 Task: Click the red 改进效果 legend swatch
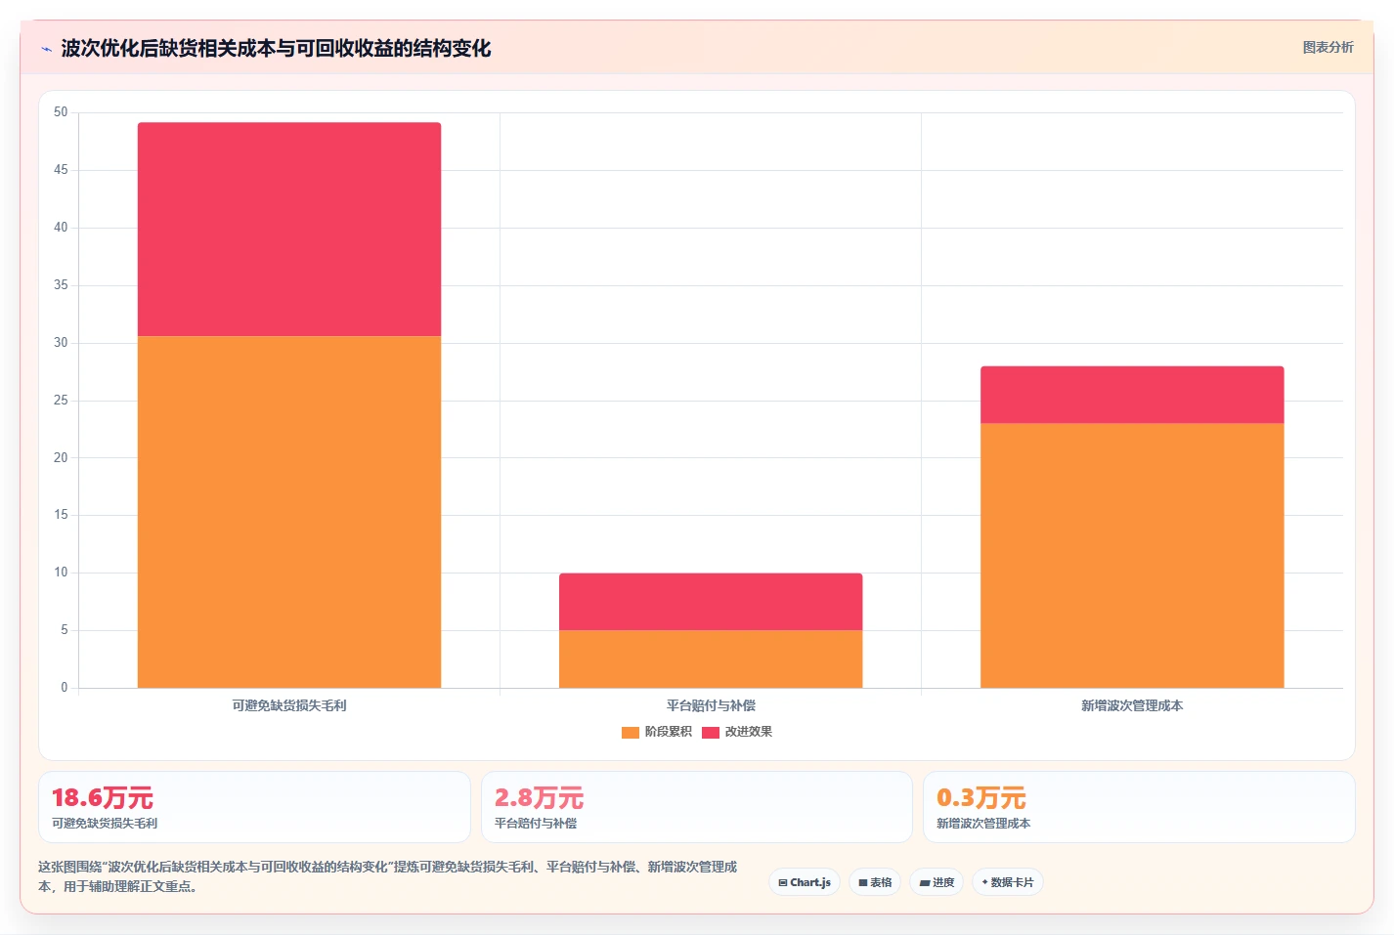711,733
